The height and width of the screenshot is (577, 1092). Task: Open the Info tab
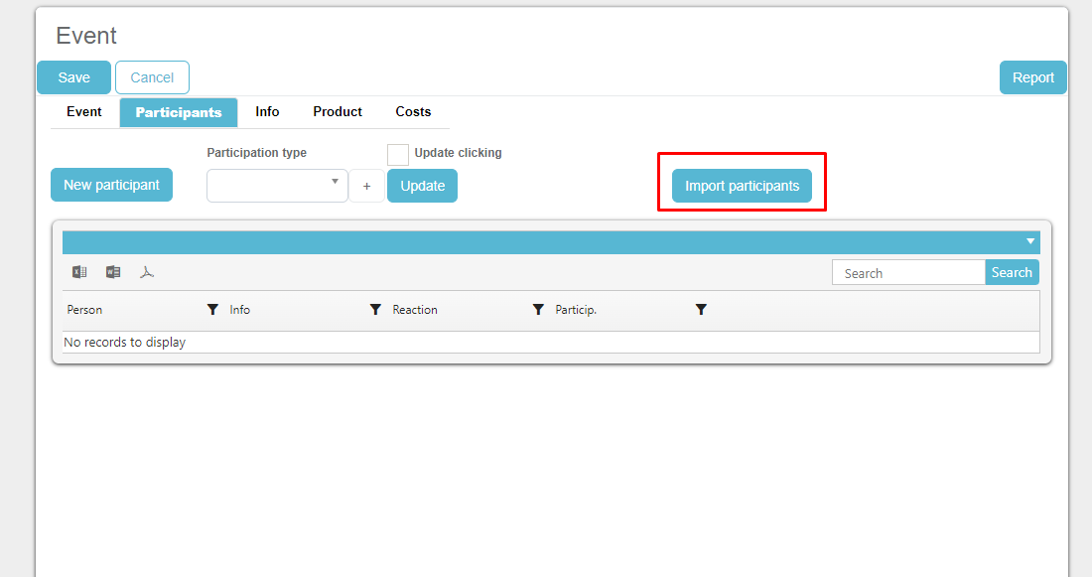coord(267,112)
